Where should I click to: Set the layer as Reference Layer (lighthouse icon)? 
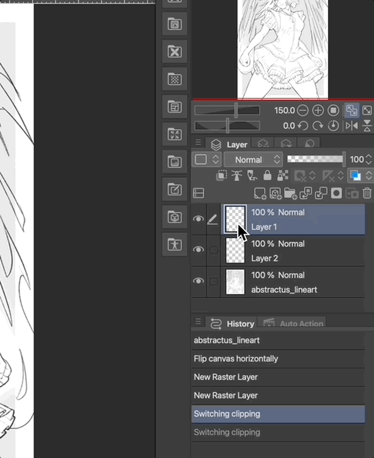(x=237, y=175)
